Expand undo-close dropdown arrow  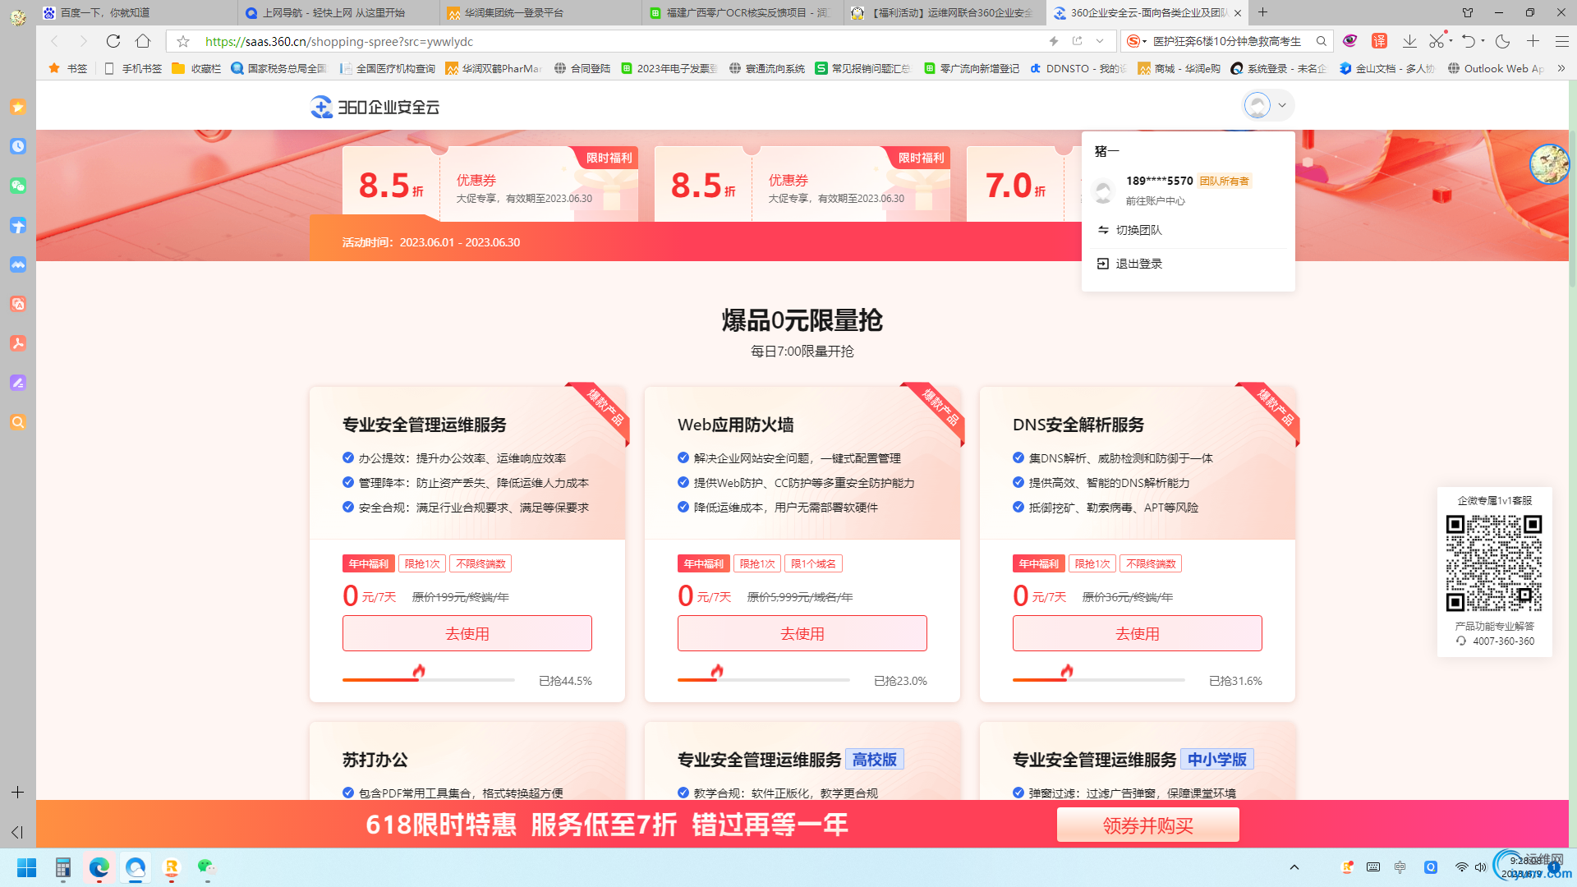point(1483,40)
